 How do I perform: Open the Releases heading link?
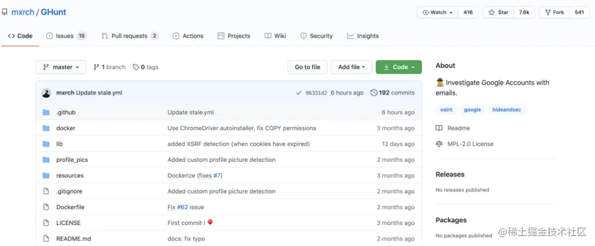450,174
